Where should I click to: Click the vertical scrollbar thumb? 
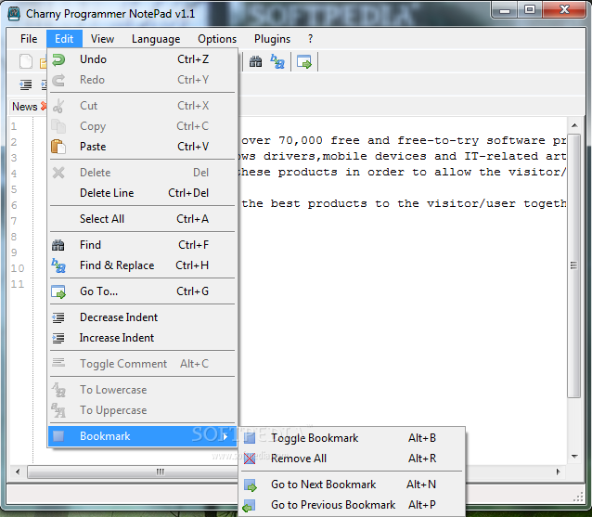(574, 265)
